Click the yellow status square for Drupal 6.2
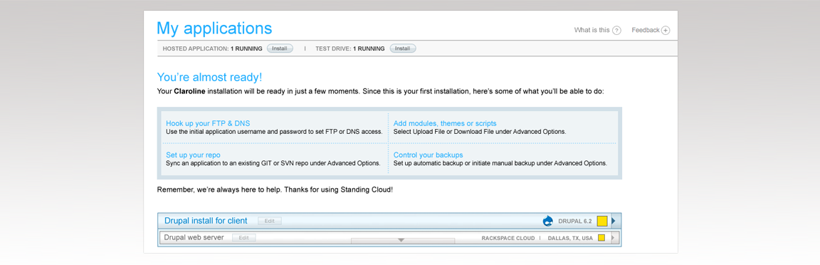The width and height of the screenshot is (820, 265). tap(602, 221)
